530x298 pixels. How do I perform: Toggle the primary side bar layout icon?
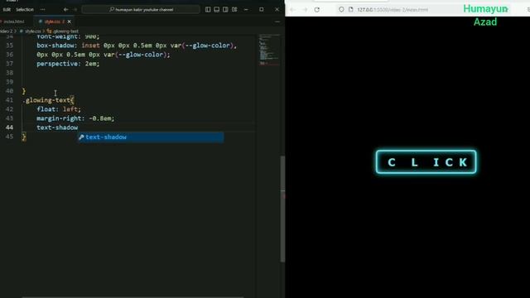click(208, 9)
